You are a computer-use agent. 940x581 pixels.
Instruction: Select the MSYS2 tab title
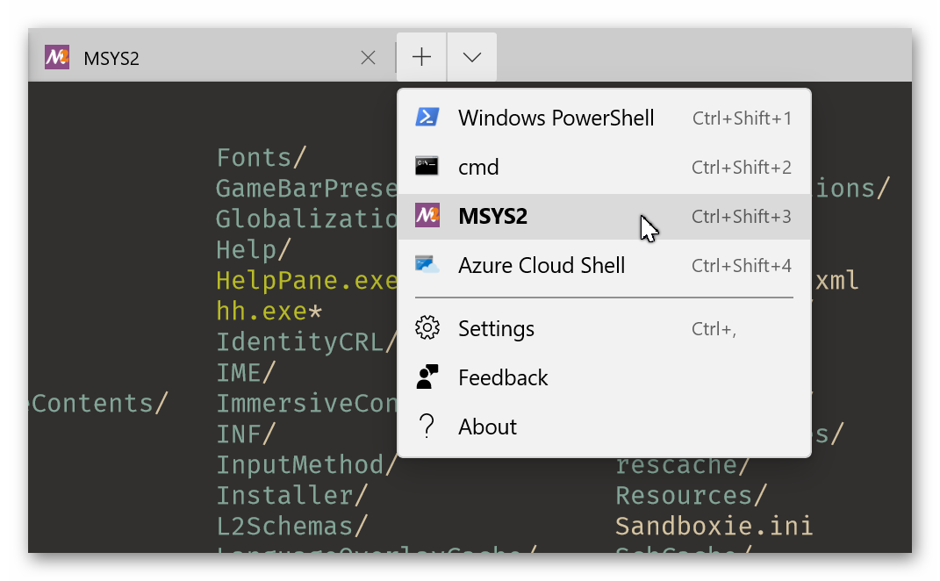tap(111, 58)
